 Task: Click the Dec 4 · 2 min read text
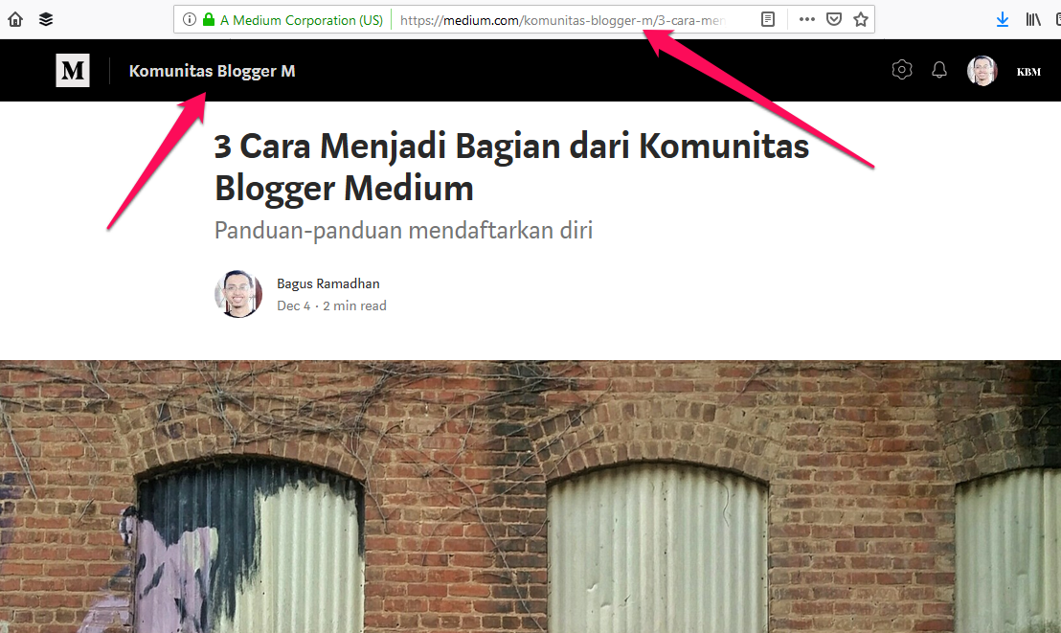(331, 306)
